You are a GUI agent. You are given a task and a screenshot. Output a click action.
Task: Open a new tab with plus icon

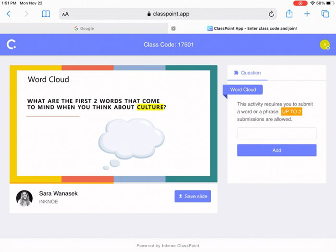307,14
